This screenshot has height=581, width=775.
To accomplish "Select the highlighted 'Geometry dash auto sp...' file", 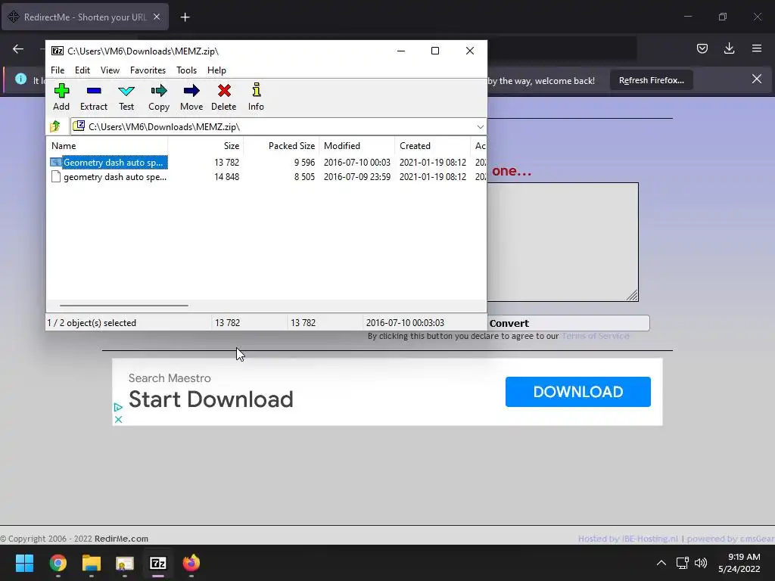I will pyautogui.click(x=109, y=162).
